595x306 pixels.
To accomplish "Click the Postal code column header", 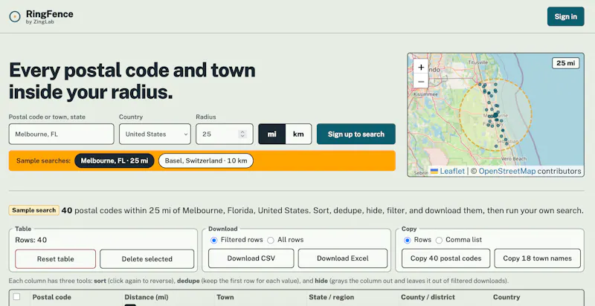I will tap(51, 297).
